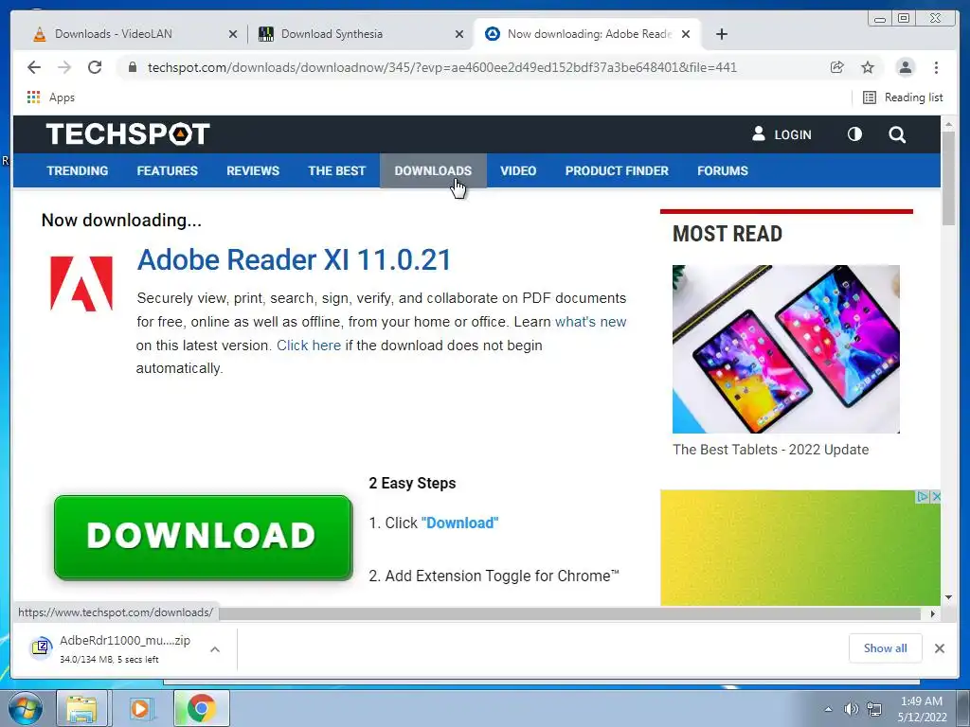Viewport: 970px width, 727px height.
Task: Open the DOWNLOADS nav section
Action: 433,170
